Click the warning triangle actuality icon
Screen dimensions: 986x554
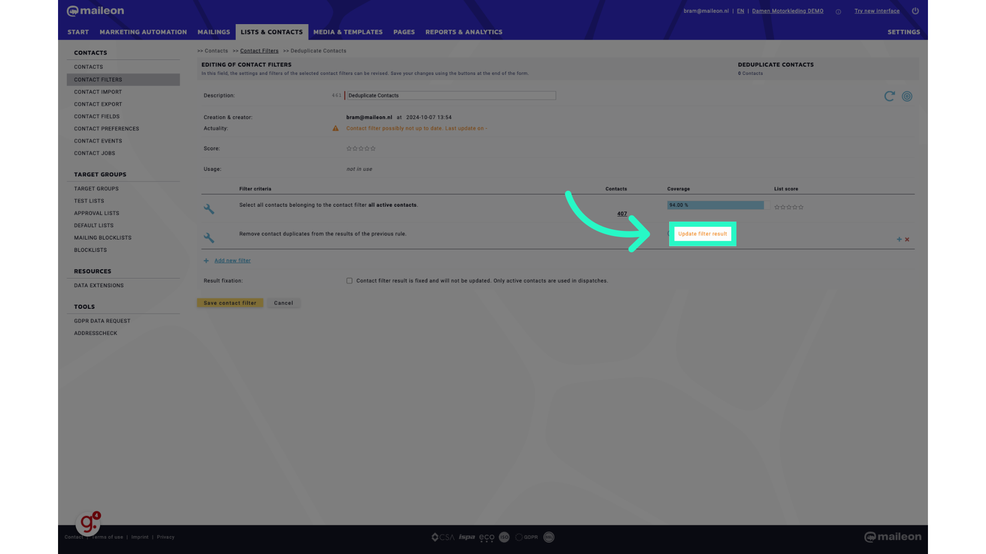coord(335,128)
